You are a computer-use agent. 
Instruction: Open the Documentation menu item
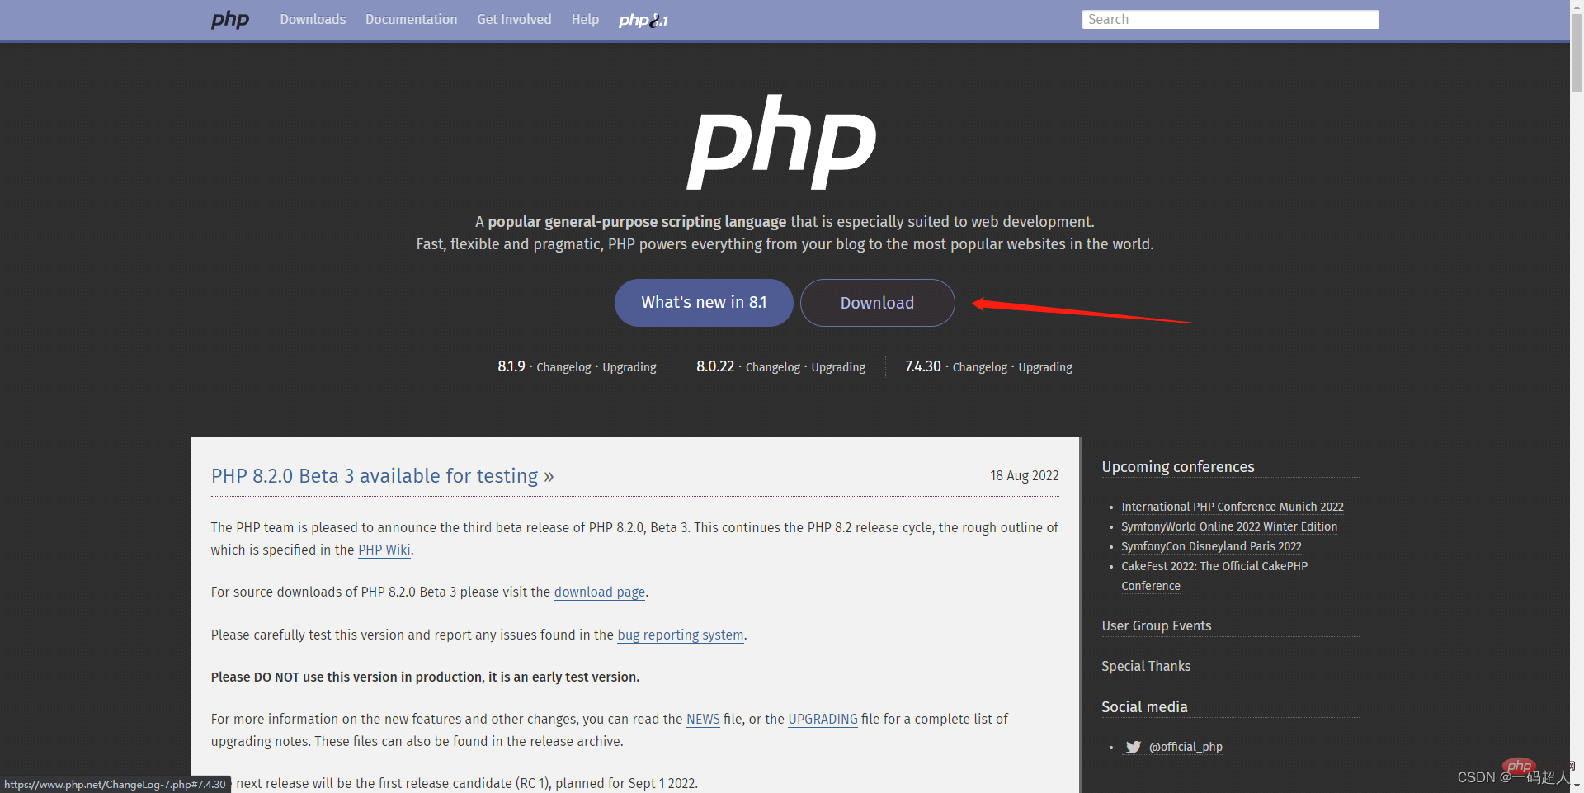click(x=411, y=19)
